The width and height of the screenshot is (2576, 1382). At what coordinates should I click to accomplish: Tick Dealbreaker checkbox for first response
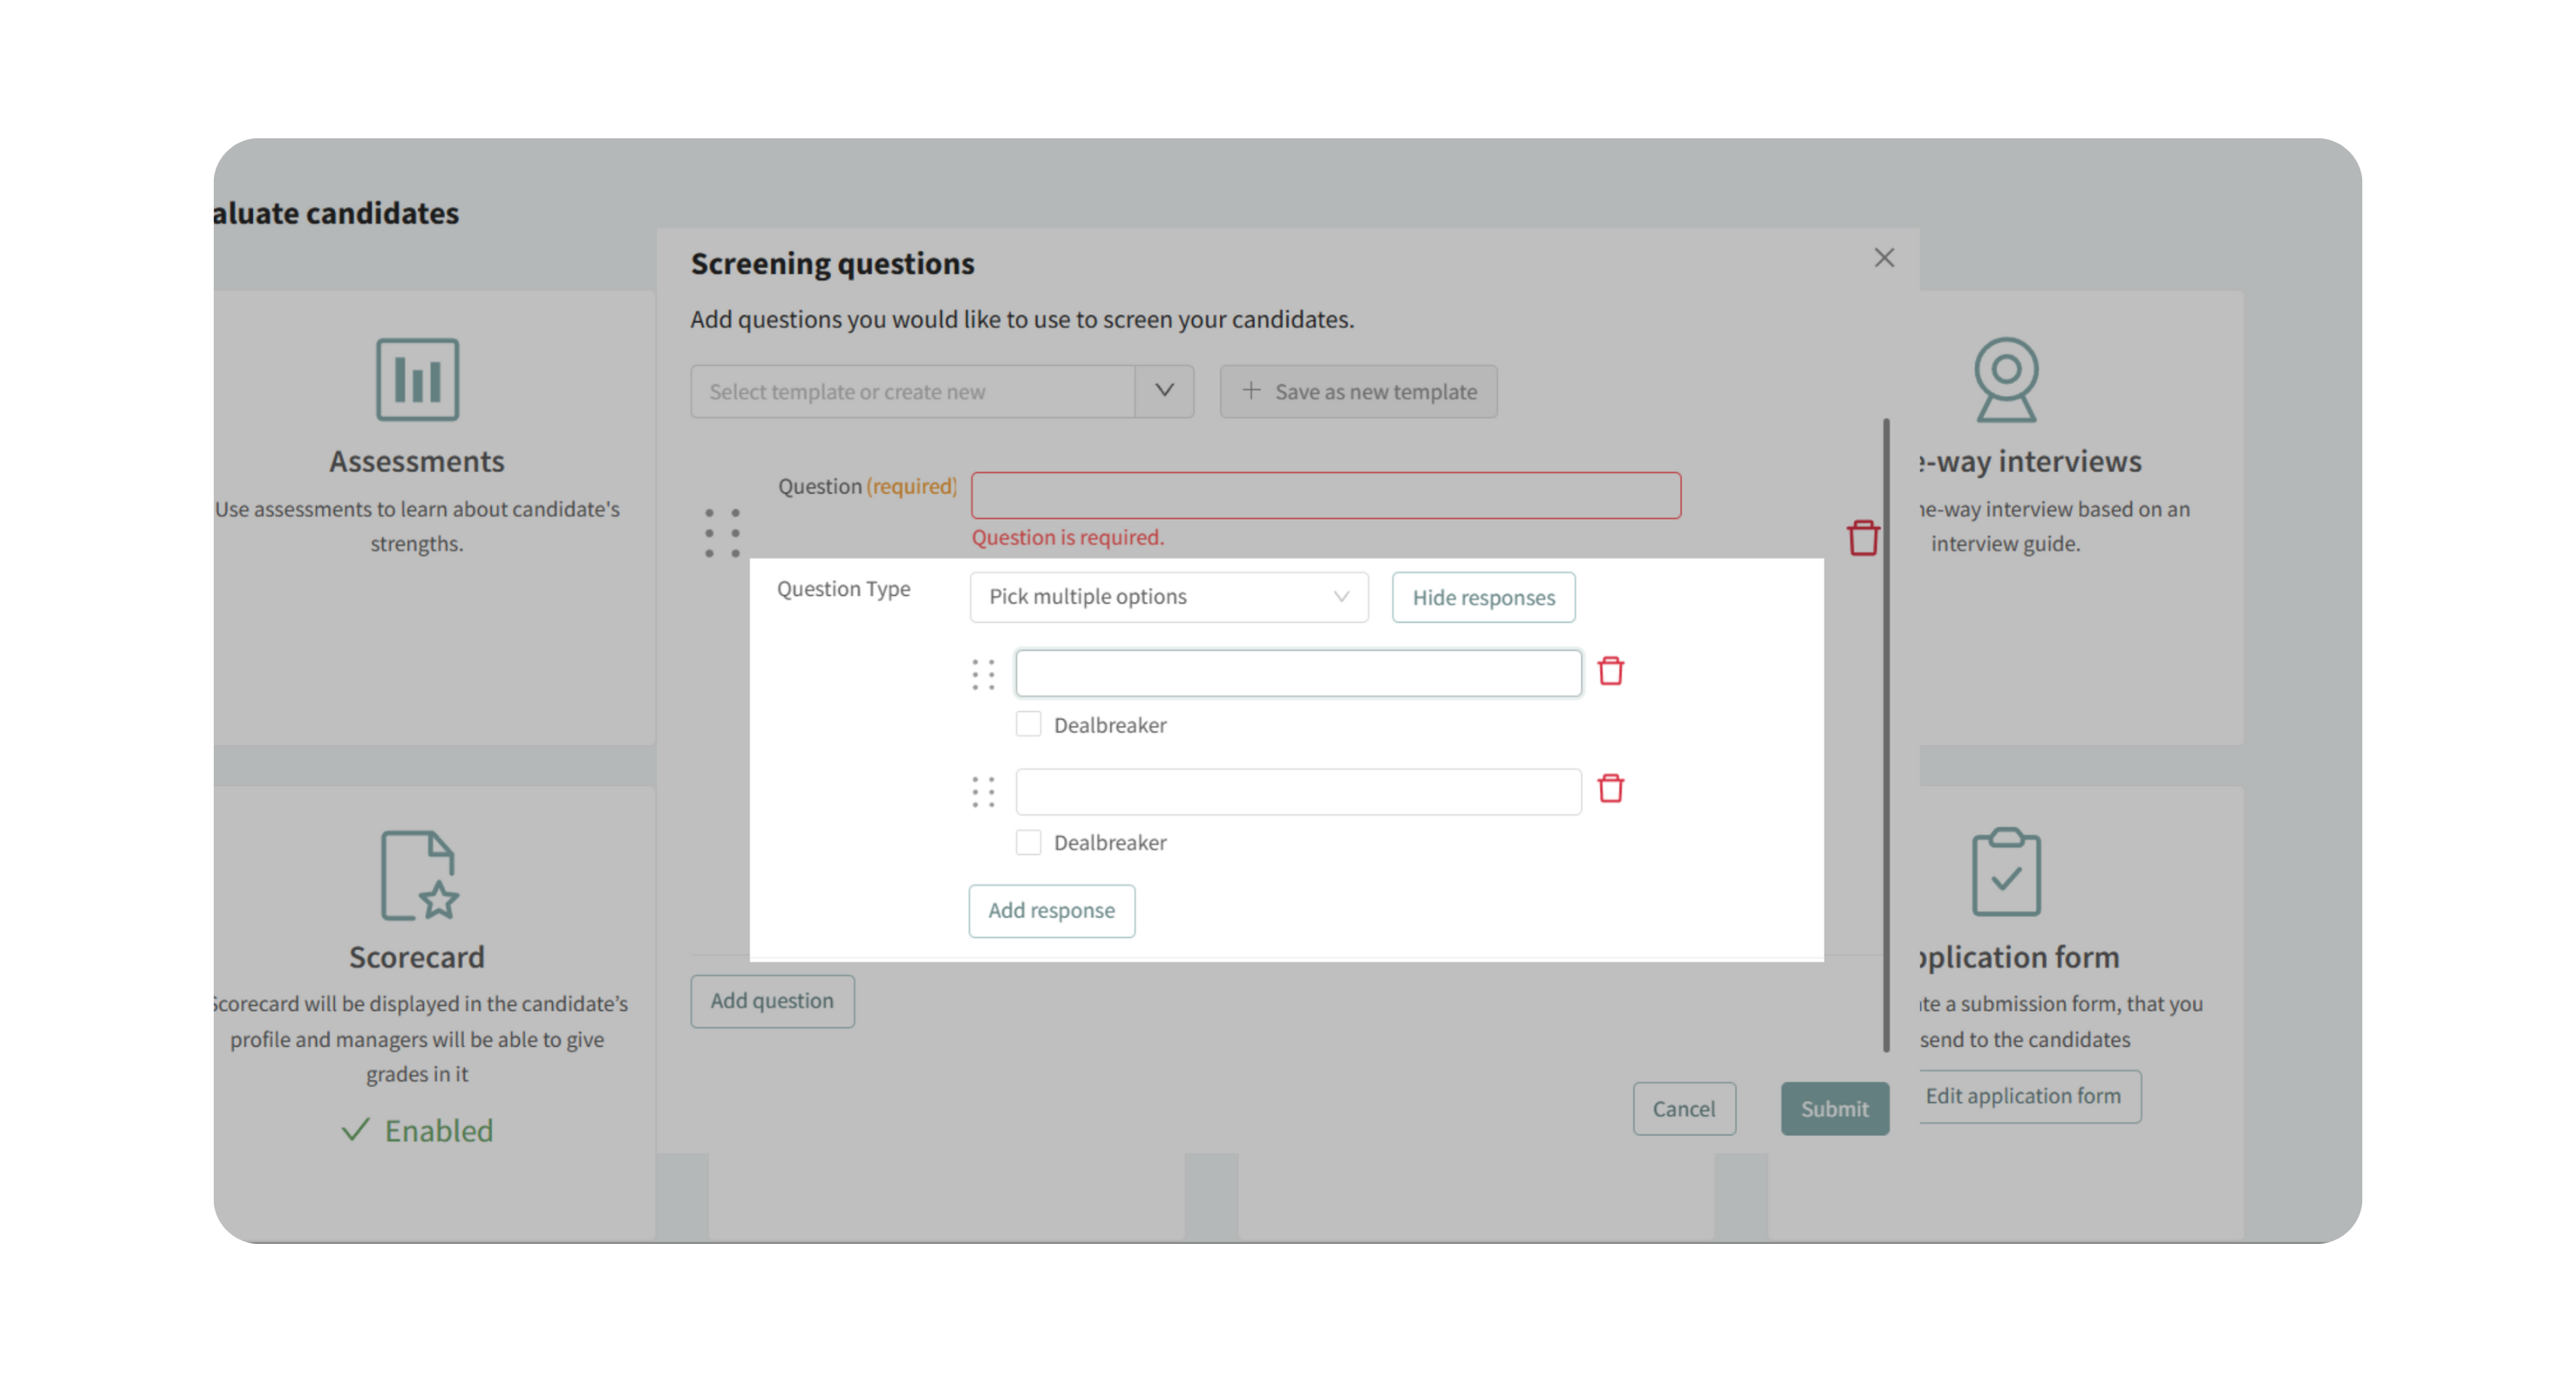coord(1028,724)
